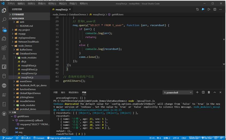Open editor more actions ellipsis
This screenshot has height=140, width=226.
click(220, 10)
